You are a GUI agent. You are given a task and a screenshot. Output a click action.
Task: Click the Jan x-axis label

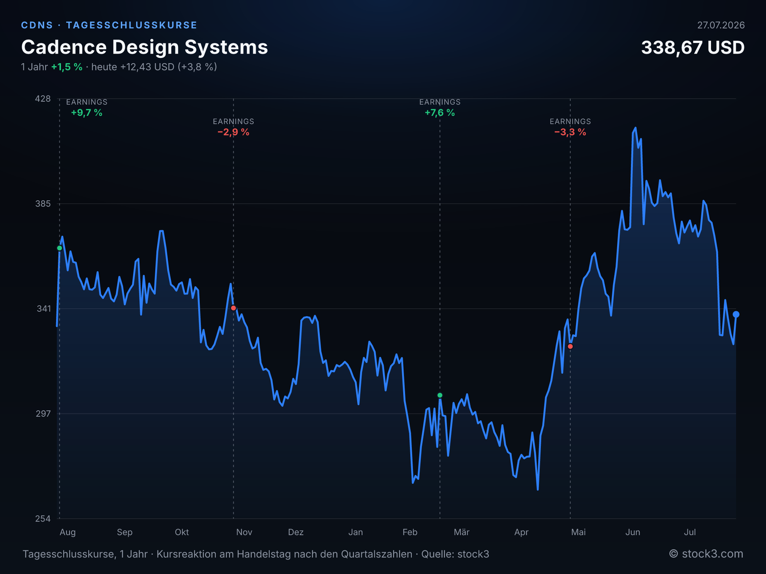(x=356, y=532)
